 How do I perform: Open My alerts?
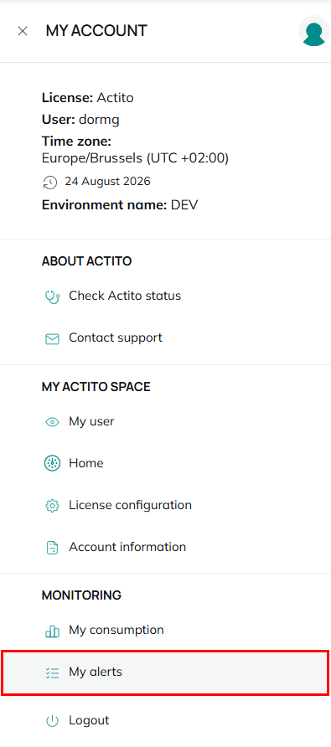click(165, 672)
